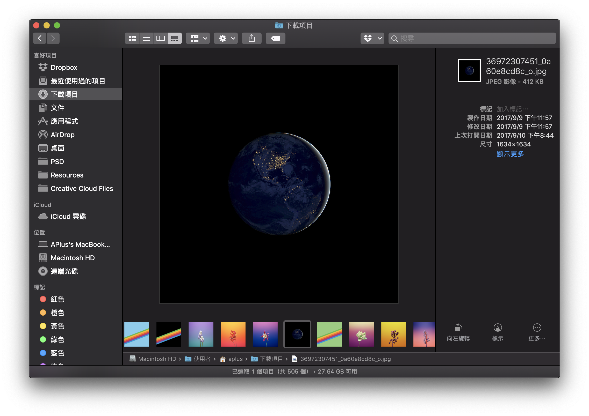589x416 pixels.
Task: Click the 標示 markup action
Action: click(x=498, y=332)
